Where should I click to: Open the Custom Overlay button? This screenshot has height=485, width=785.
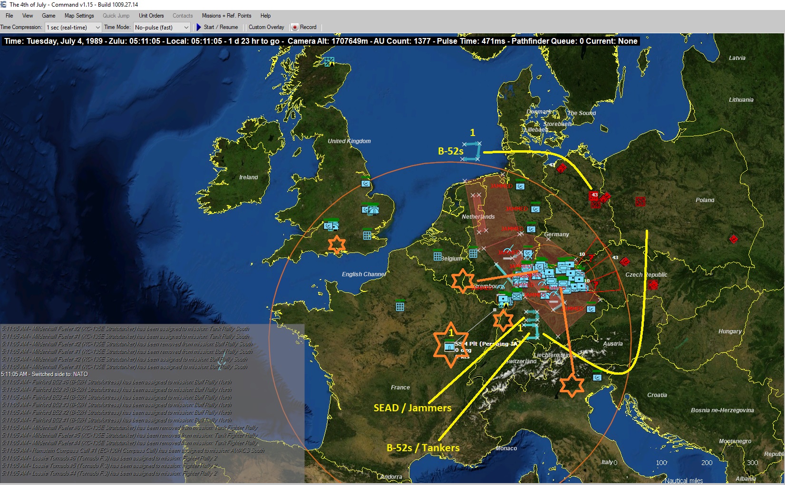tap(266, 27)
